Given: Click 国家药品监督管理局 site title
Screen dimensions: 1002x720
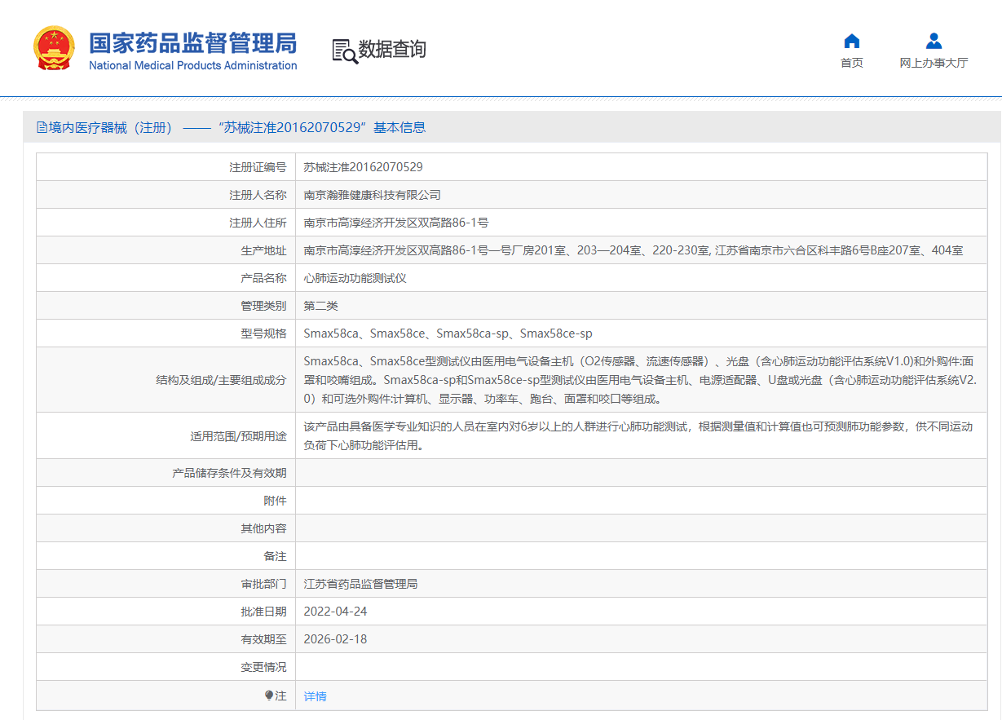Looking at the screenshot, I should 193,42.
